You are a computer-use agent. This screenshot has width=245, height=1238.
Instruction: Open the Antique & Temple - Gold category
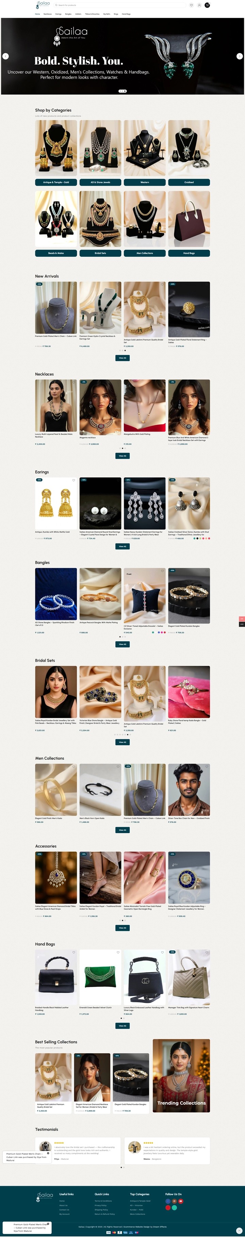56,182
